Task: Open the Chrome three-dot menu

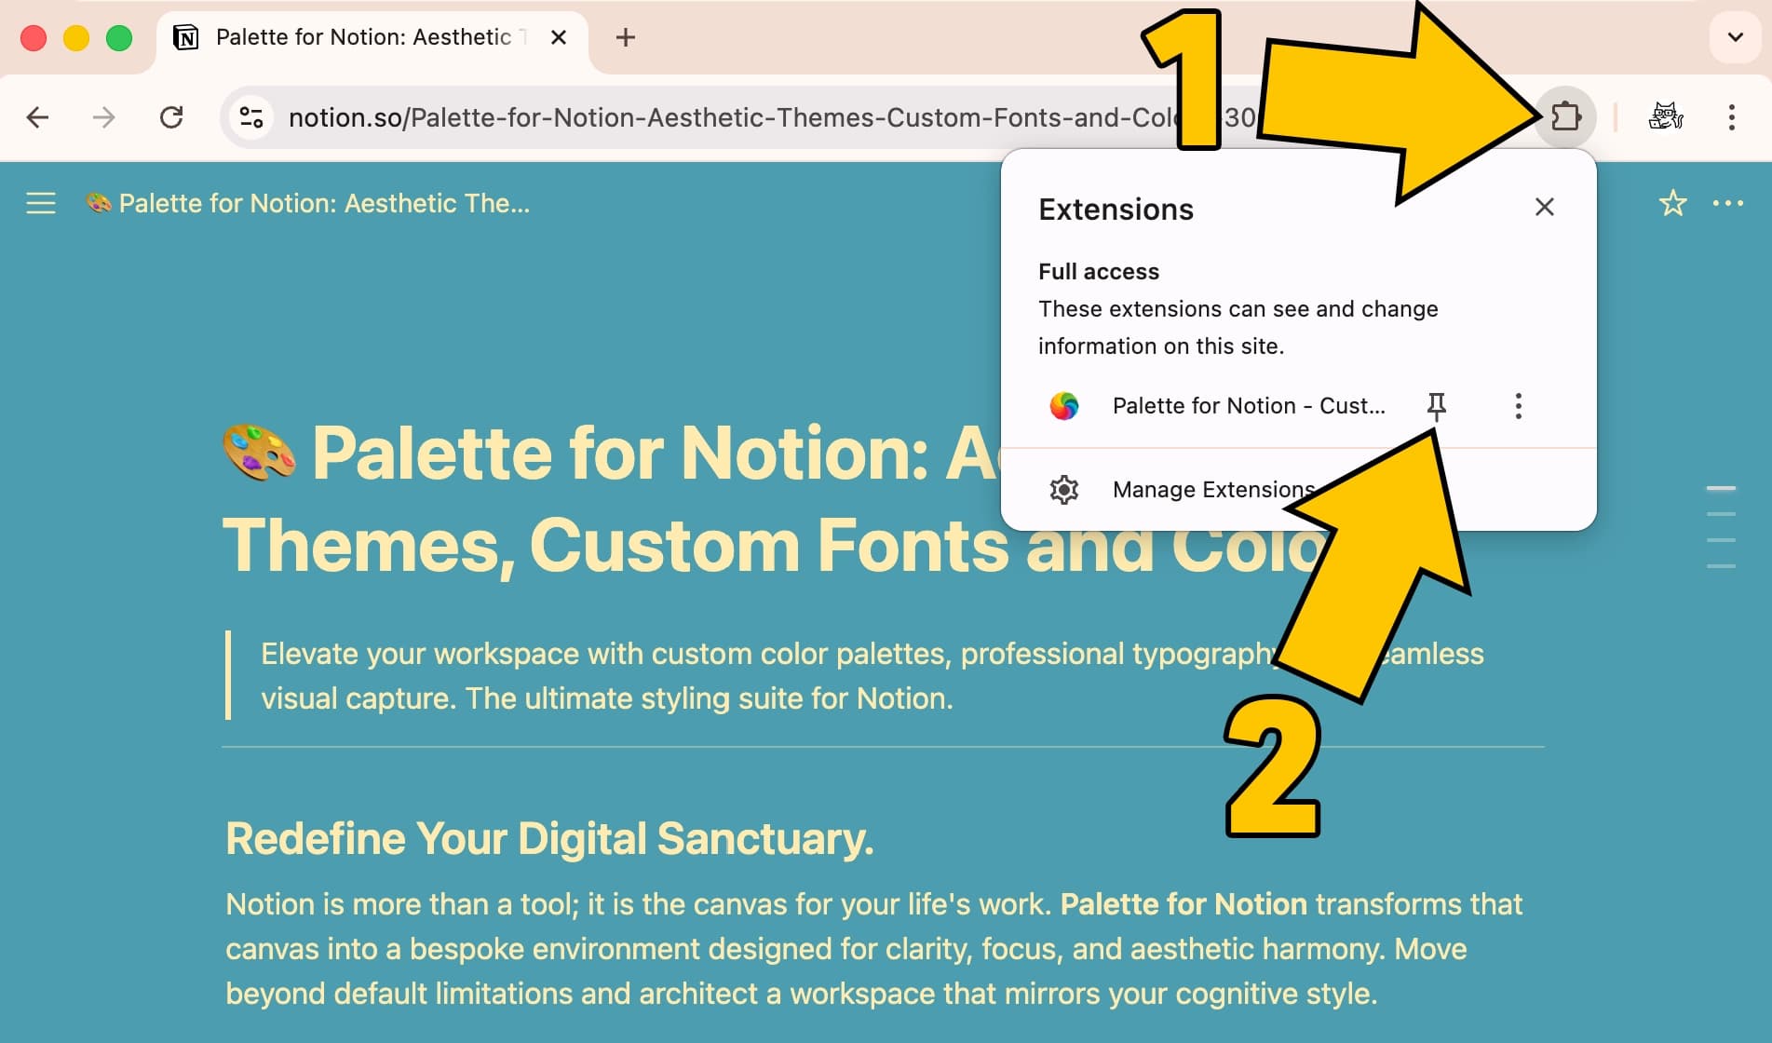Action: (1731, 117)
